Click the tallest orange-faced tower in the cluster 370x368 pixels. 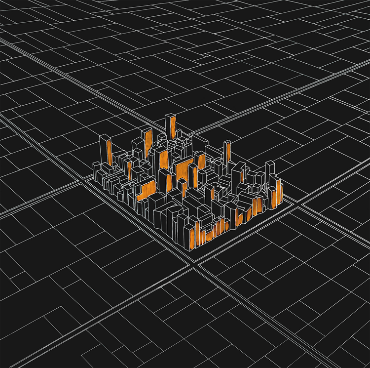coord(171,127)
